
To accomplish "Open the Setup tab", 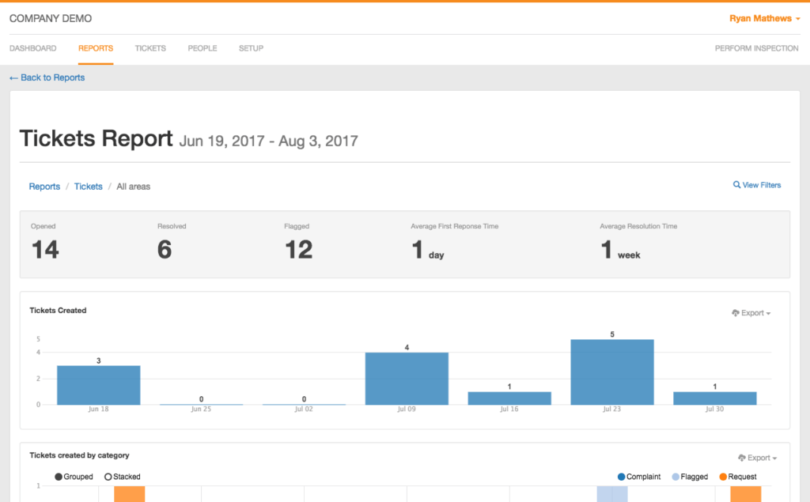I will pyautogui.click(x=251, y=48).
